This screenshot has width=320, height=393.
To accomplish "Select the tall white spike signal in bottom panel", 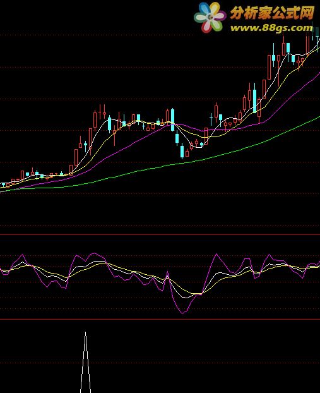I will pos(85,362).
